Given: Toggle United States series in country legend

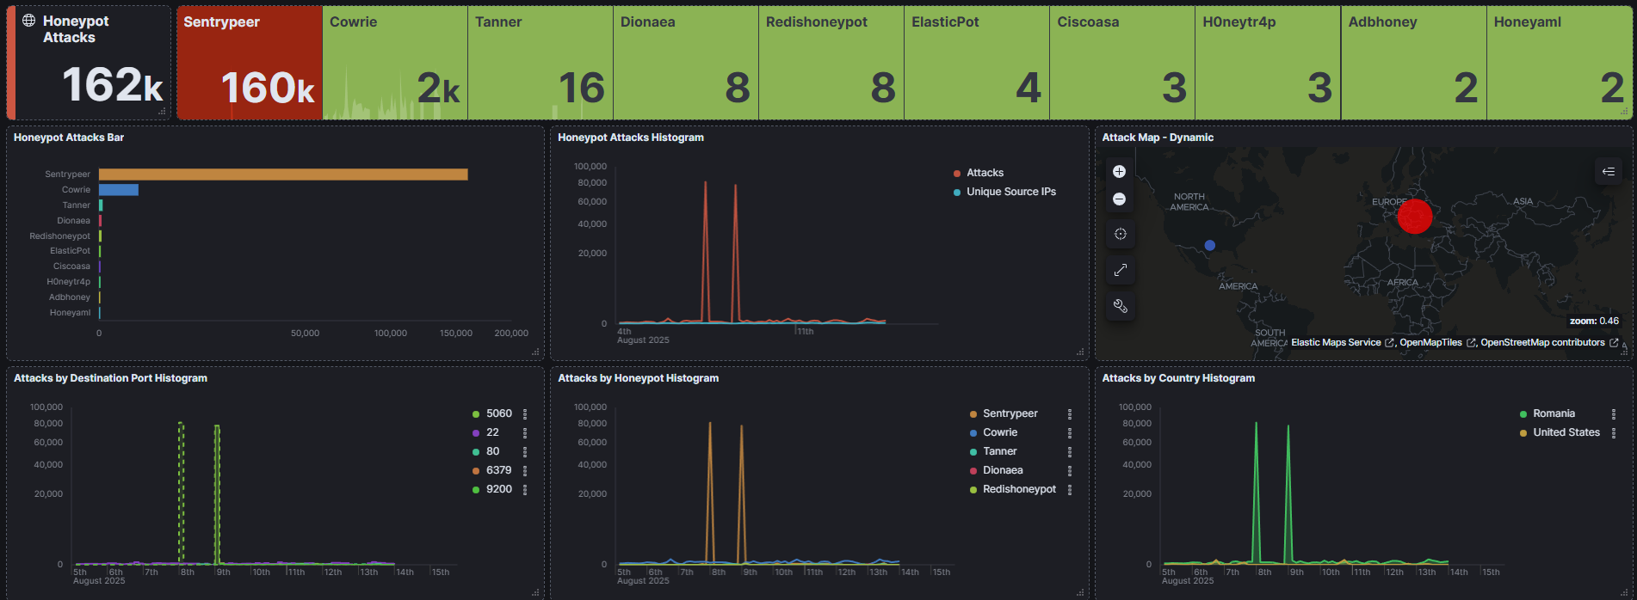Looking at the screenshot, I should pos(1566,432).
